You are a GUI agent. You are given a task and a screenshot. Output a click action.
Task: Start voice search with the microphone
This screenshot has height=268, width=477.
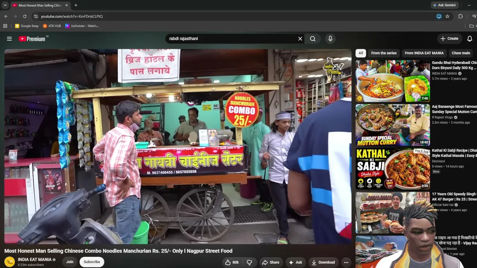330,39
